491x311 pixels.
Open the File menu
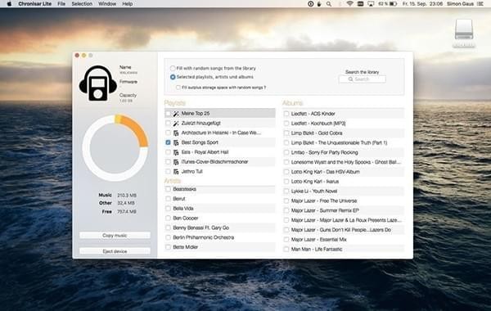click(x=61, y=4)
